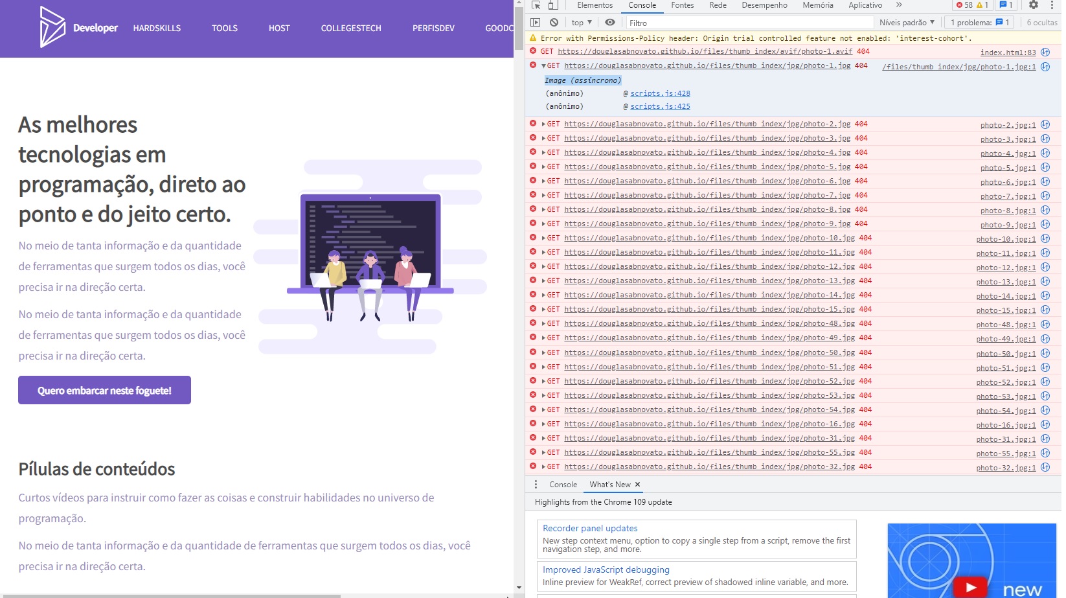The height and width of the screenshot is (598, 1066).
Task: Open the Rede network tab
Action: coord(718,5)
